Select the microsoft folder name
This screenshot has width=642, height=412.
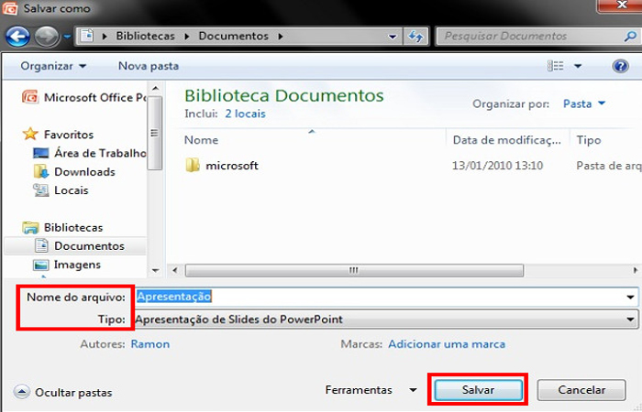232,166
